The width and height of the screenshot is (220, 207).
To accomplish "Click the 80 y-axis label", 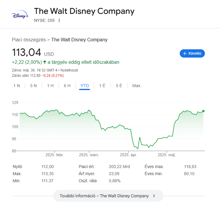I will point(14,151).
